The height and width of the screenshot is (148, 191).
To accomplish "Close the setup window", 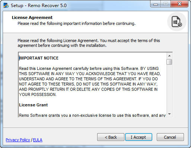I will [x=179, y=4].
